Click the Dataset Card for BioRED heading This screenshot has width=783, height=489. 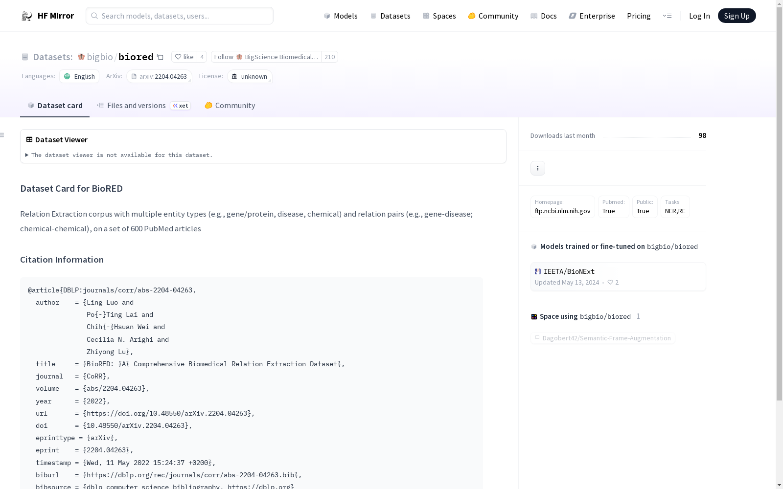pyautogui.click(x=71, y=189)
